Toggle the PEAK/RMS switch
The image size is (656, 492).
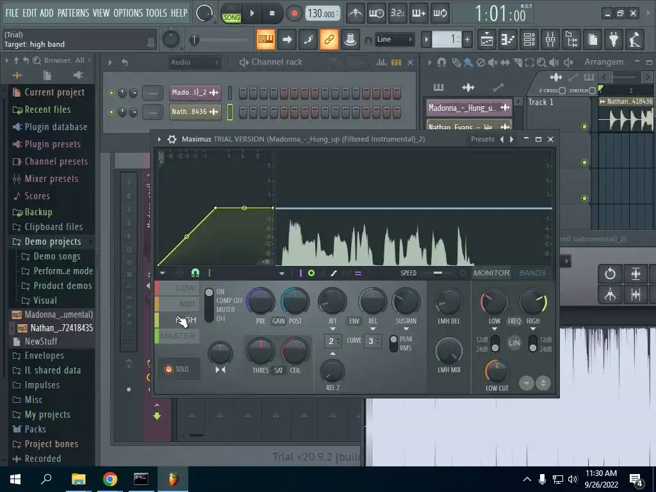tap(393, 343)
